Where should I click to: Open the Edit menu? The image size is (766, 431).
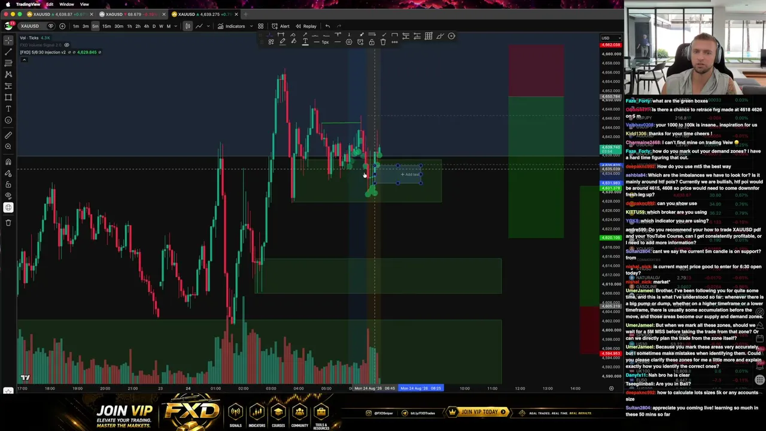point(50,4)
